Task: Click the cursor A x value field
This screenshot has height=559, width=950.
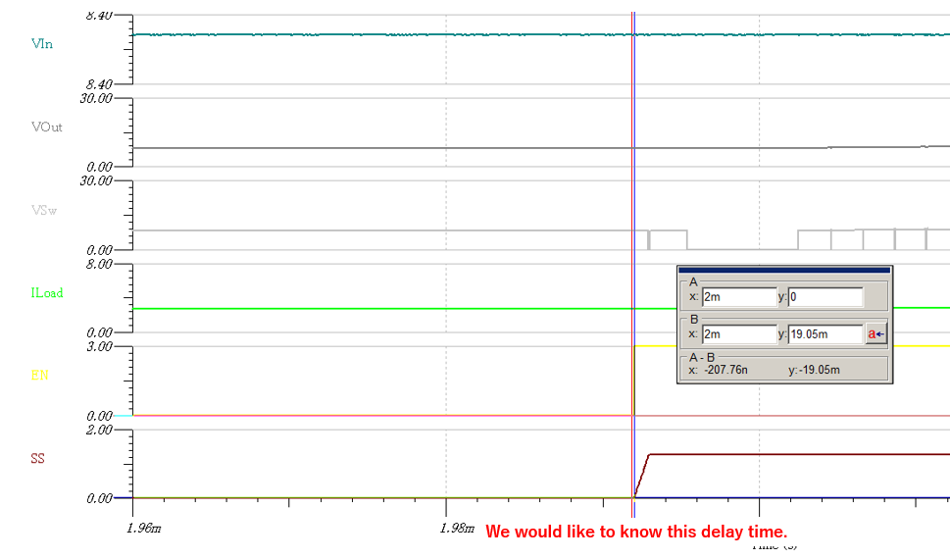Action: pyautogui.click(x=739, y=297)
